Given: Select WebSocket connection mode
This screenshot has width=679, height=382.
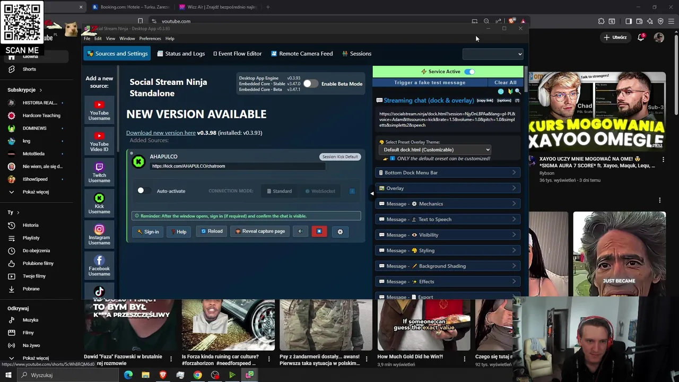Looking at the screenshot, I should point(320,191).
